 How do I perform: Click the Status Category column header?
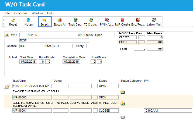tap(131, 81)
